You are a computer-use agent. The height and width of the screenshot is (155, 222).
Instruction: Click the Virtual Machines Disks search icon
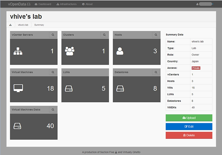coord(53,110)
